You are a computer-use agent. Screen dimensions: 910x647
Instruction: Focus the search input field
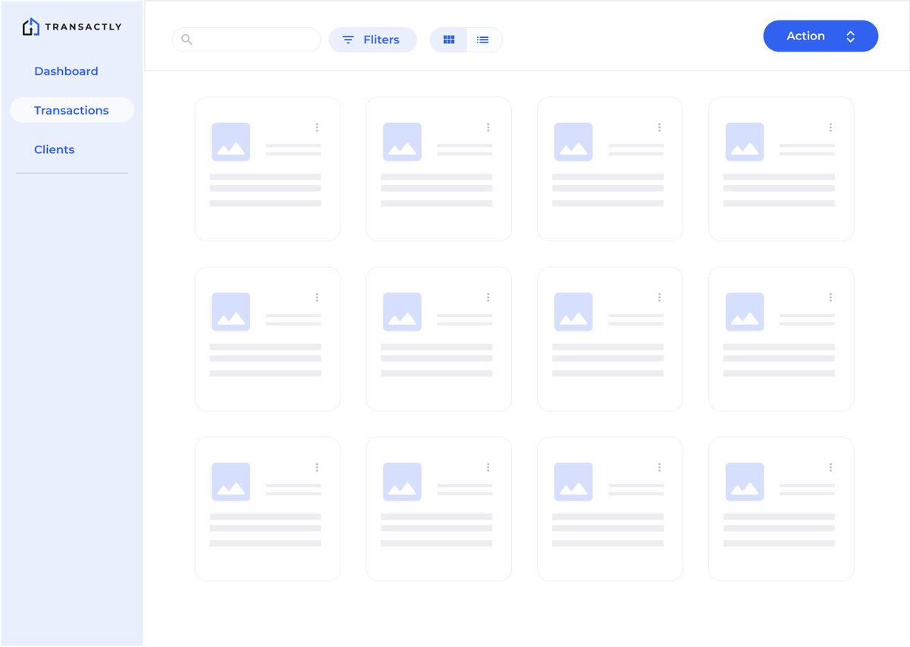click(246, 39)
